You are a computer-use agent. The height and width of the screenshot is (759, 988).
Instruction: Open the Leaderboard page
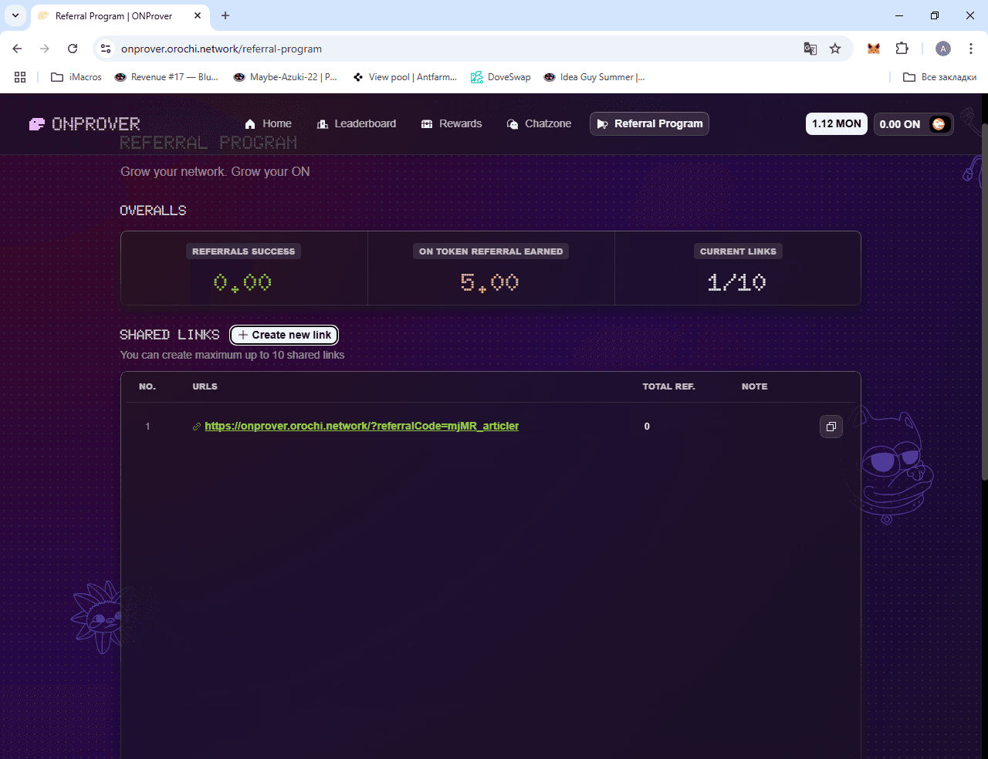tap(357, 123)
